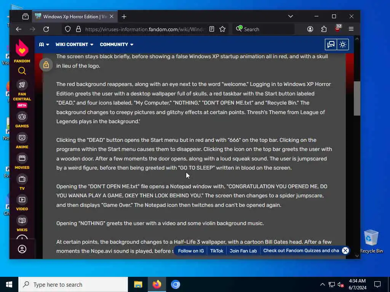Click Firefox taskbar icon

pos(157,284)
